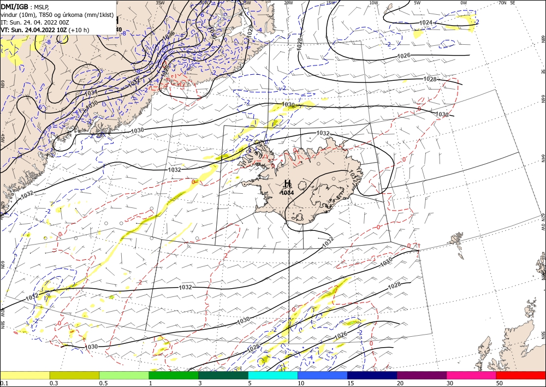Pick the cyan 5–10 mm legend swatch
This screenshot has width=546, height=387.
coord(273,375)
